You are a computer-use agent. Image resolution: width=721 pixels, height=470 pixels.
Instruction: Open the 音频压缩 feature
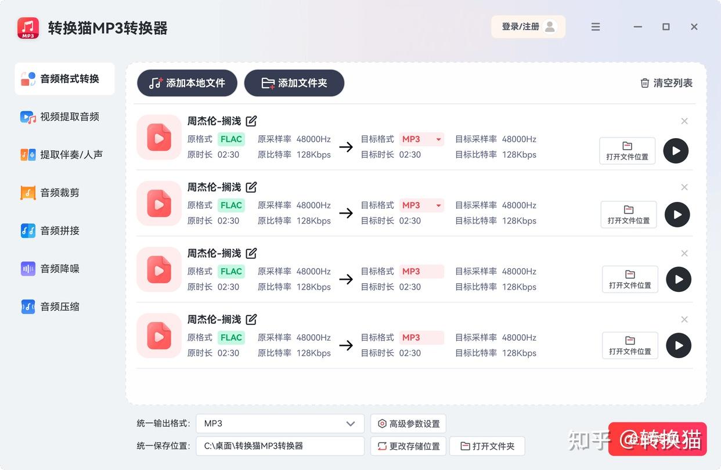point(64,306)
